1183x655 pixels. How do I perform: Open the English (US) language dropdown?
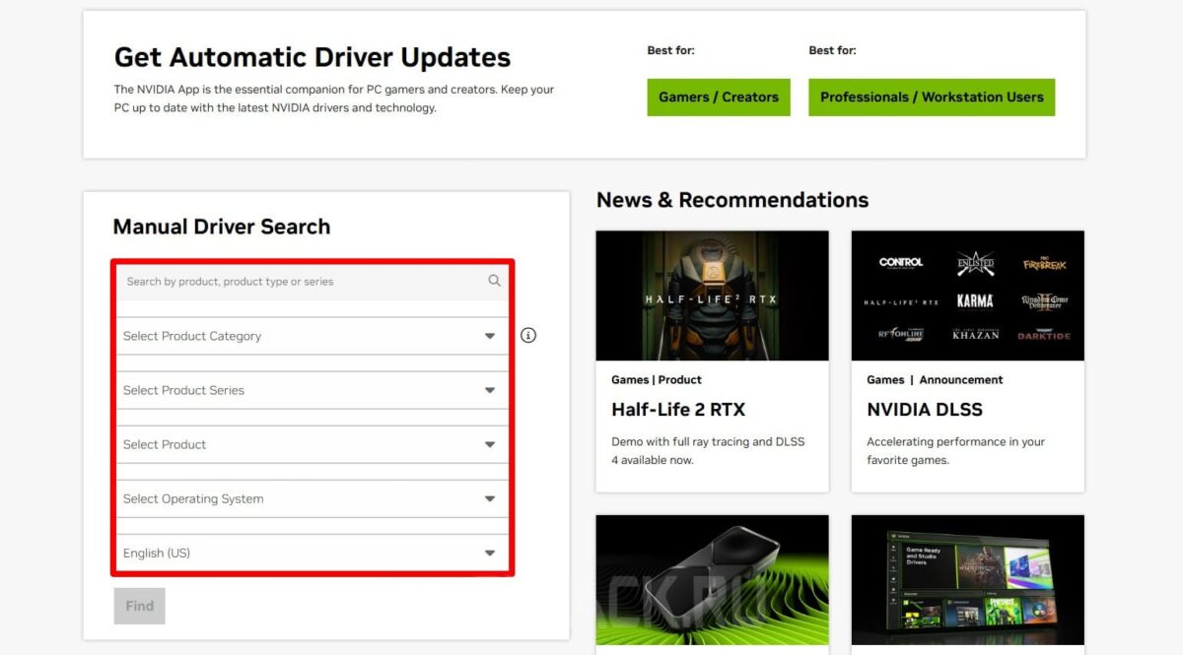313,553
